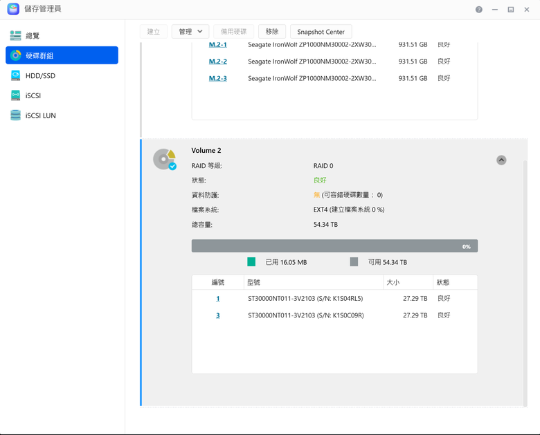This screenshot has height=435, width=540.
Task: Click the 大小 column header
Action: [x=408, y=282]
